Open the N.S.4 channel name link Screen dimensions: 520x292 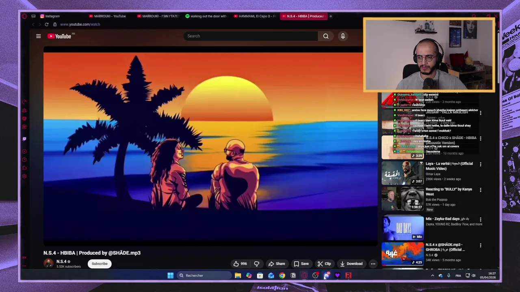(61, 262)
